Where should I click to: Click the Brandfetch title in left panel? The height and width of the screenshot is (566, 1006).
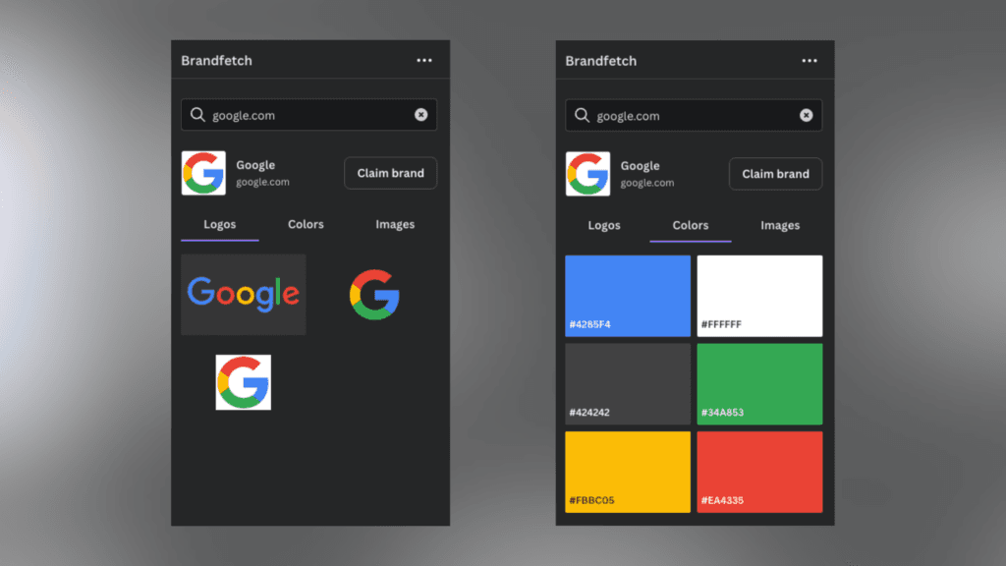(x=216, y=60)
